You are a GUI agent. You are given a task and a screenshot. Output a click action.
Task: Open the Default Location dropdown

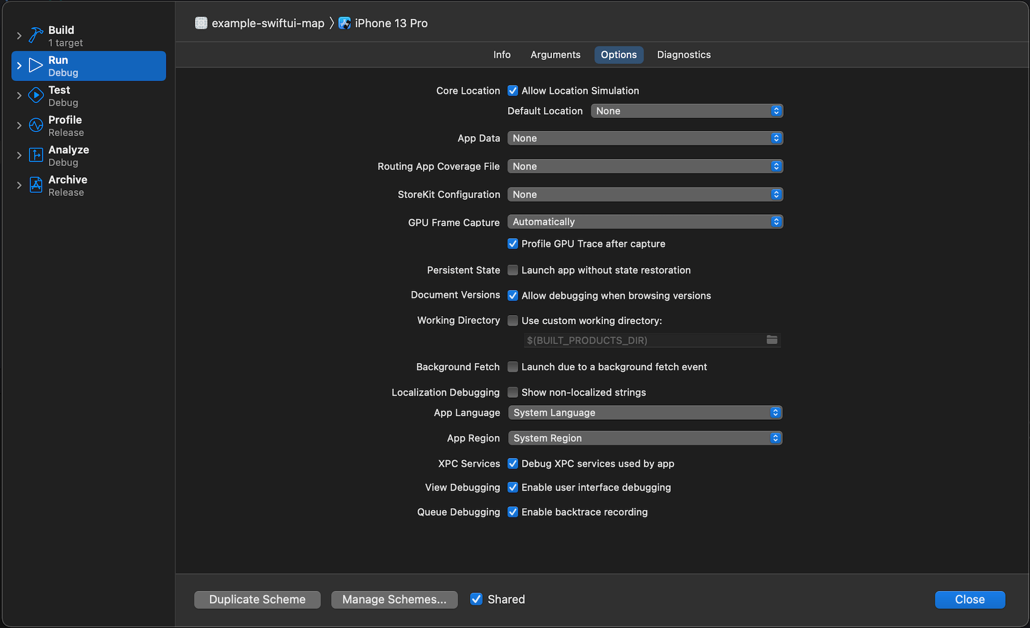pyautogui.click(x=687, y=111)
